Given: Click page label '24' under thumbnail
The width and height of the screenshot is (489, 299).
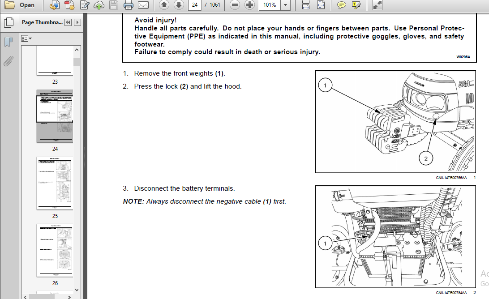Looking at the screenshot, I should click(55, 149).
